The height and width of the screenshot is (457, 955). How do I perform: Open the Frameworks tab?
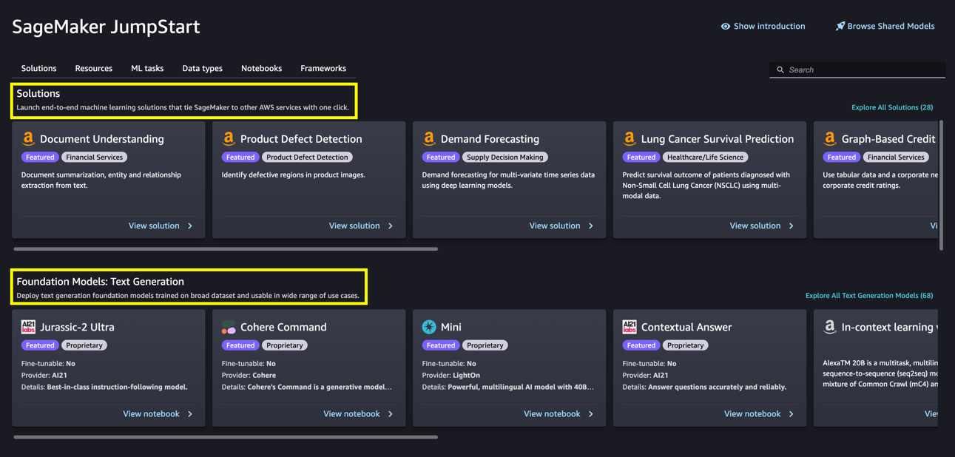point(323,68)
